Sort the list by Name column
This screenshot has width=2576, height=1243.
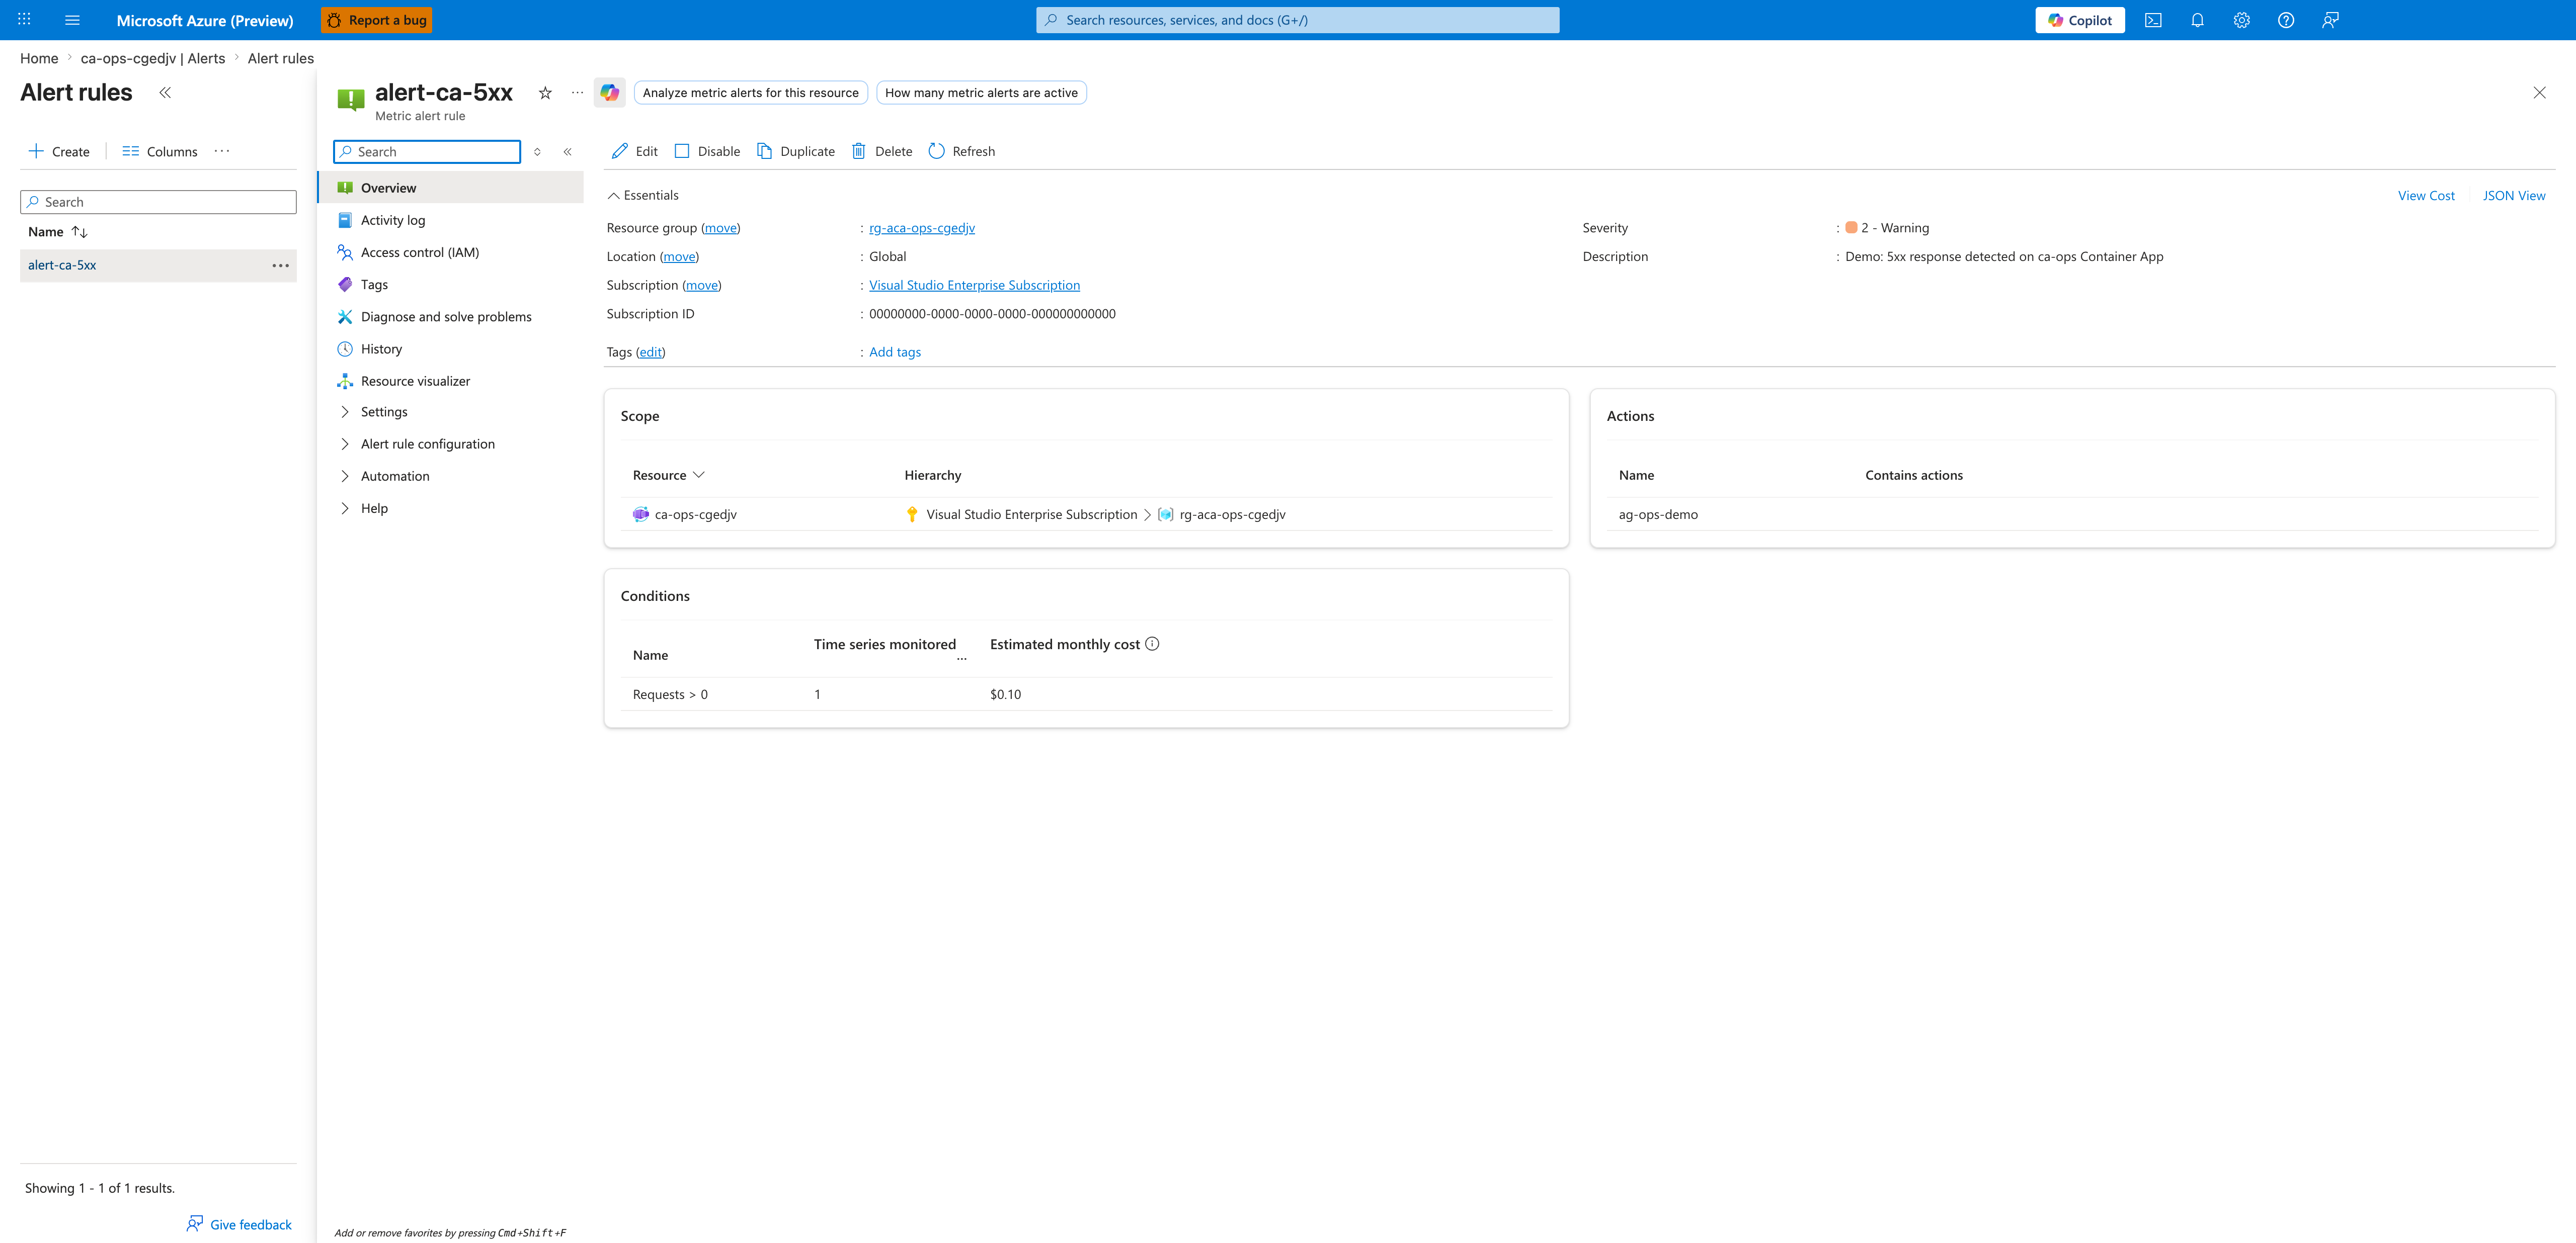[x=58, y=232]
